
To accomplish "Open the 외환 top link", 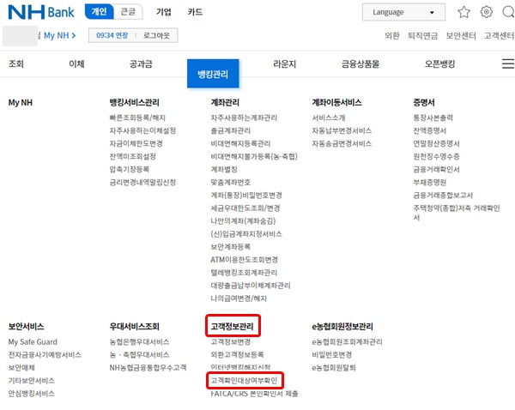I will (x=392, y=35).
